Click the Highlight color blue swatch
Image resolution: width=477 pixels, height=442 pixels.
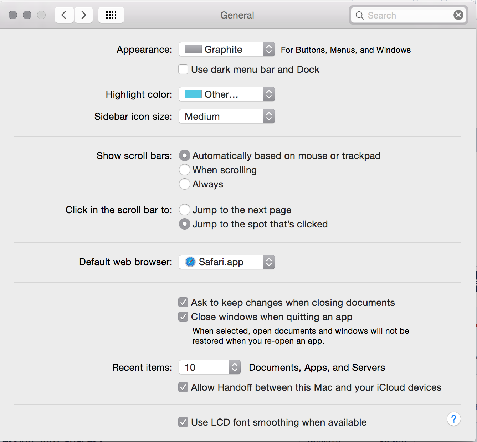coord(193,94)
